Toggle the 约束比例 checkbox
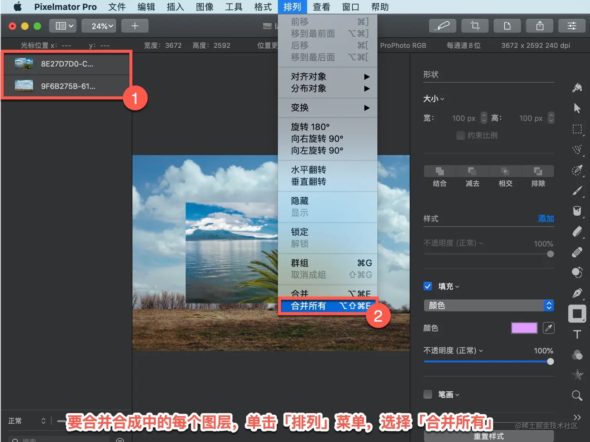The height and width of the screenshot is (442, 590). coord(460,135)
